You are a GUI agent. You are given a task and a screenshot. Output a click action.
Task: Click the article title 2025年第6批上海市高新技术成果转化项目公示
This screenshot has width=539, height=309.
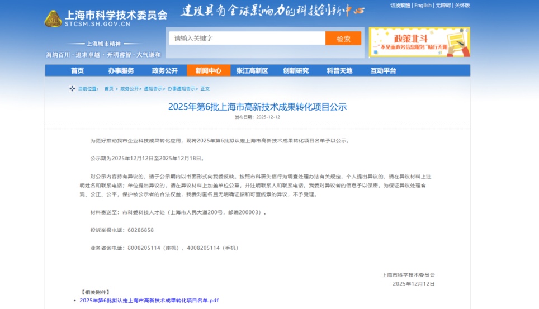pos(257,107)
